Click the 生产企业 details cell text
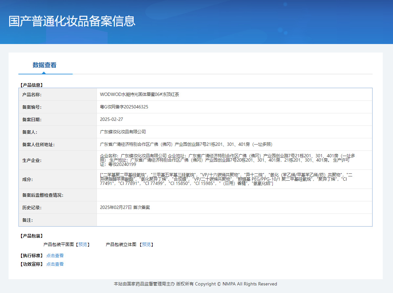Viewport: 393px width, 293px height. 227,160
